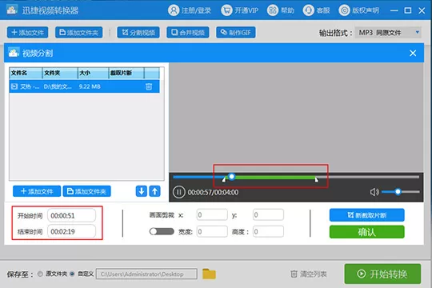Click the 新截取片断 button
The image size is (432, 288).
[366, 215]
